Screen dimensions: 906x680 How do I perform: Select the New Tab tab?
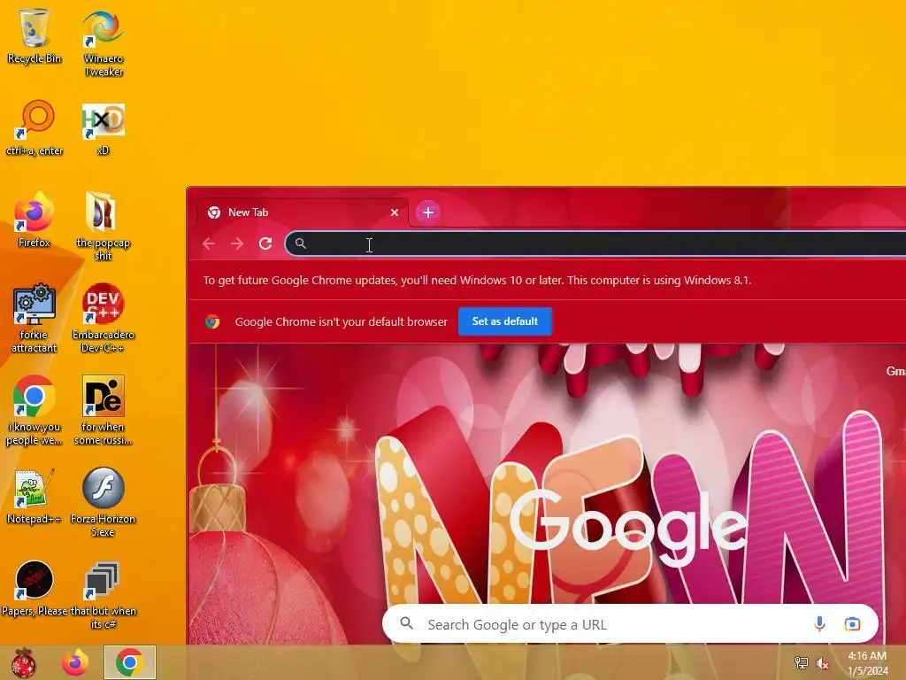(x=302, y=212)
